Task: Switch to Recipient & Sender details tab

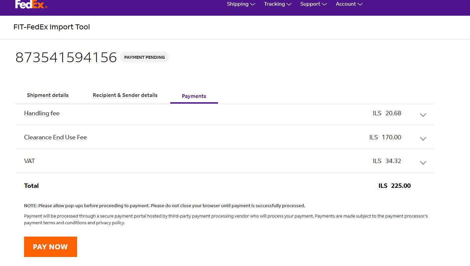Action: pyautogui.click(x=125, y=95)
